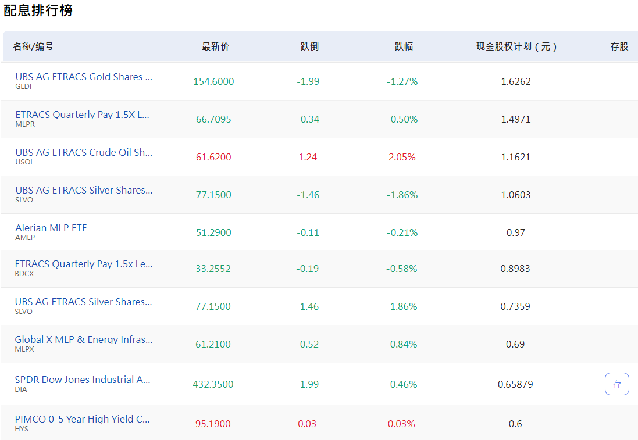Open UBS AG ETRACS Gold Shares link
Viewport: 638px width, 440px height.
pos(84,77)
